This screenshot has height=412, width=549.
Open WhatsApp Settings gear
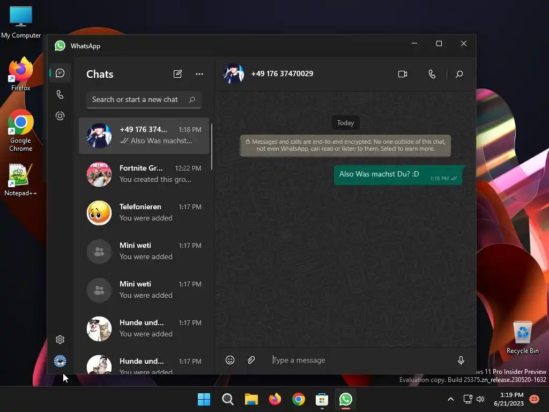coord(60,340)
